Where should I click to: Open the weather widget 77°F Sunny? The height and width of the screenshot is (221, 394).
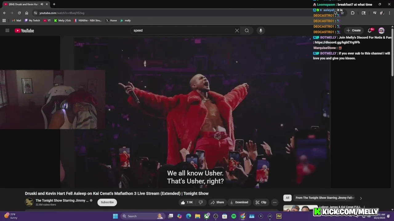[x=10, y=216]
